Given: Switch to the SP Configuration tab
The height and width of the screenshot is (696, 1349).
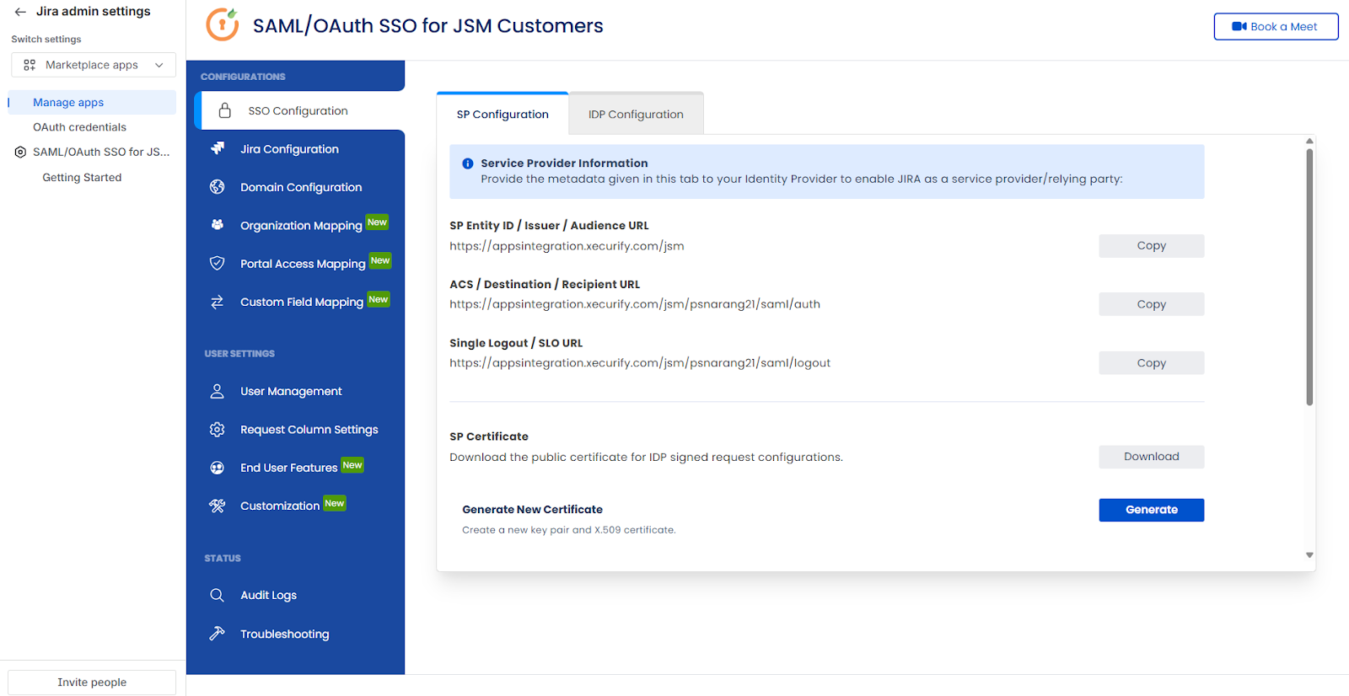Looking at the screenshot, I should (x=503, y=114).
